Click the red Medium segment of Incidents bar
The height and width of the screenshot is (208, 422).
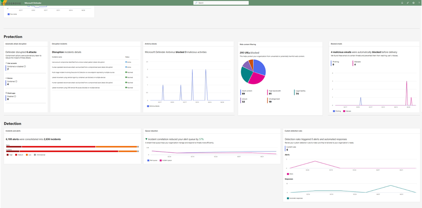coord(69,151)
